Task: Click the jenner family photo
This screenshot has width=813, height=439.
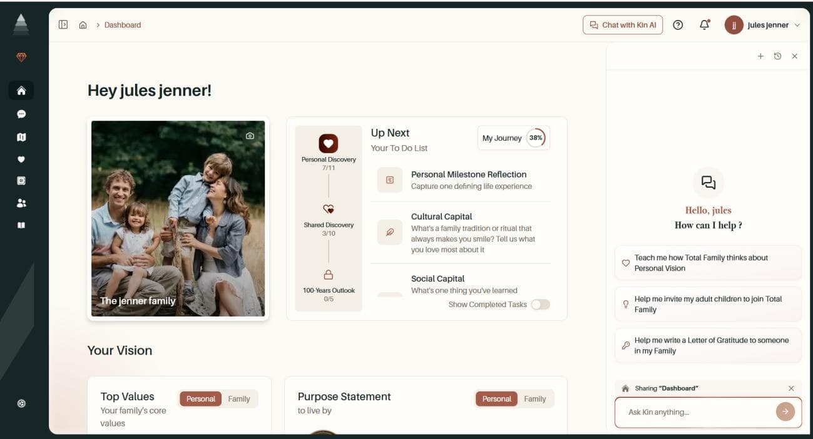Action: coord(178,218)
